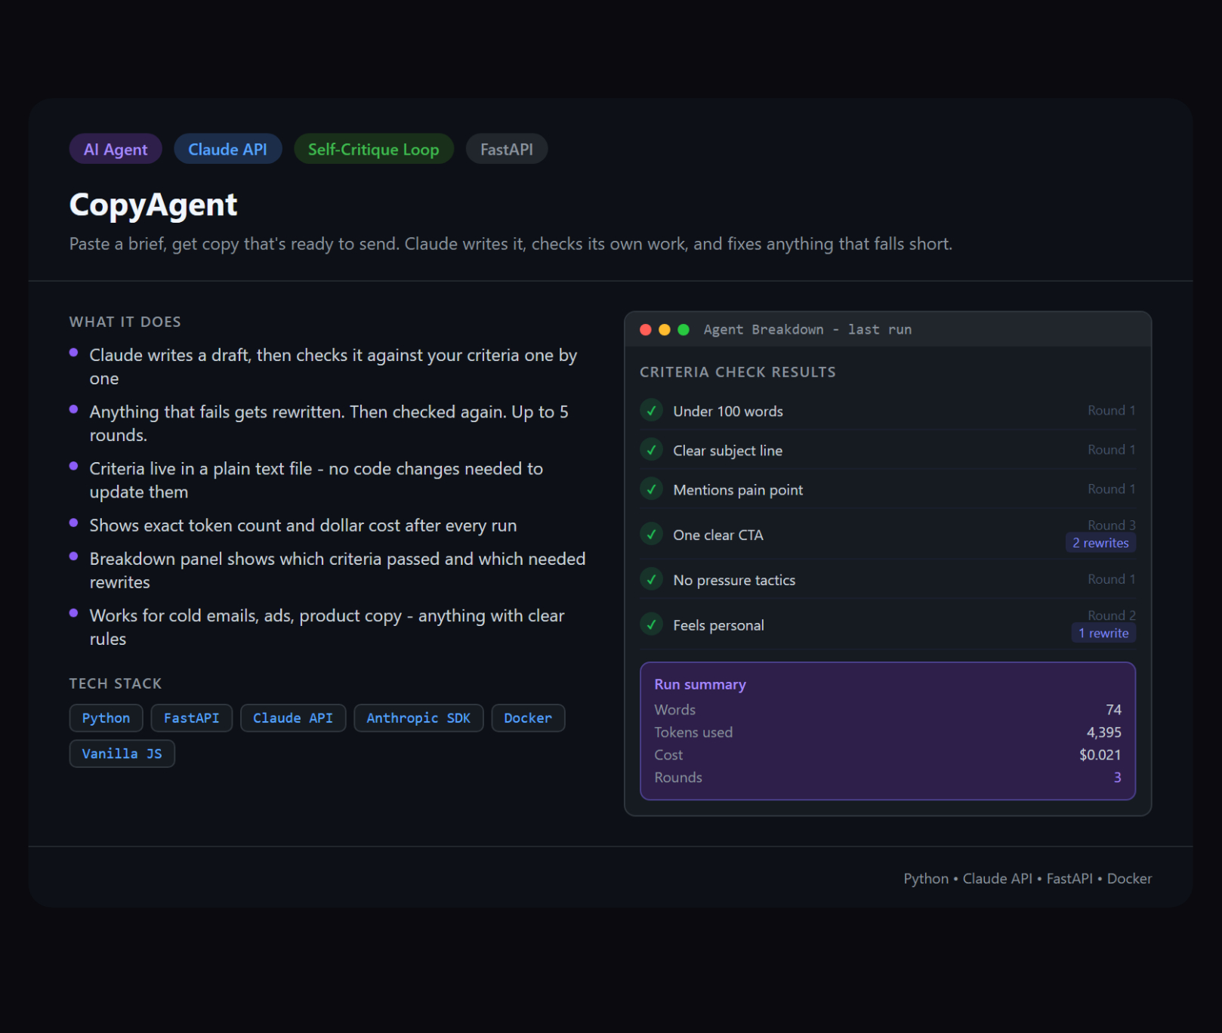The image size is (1222, 1033).
Task: Open the 2 rewrites badge
Action: coord(1100,543)
